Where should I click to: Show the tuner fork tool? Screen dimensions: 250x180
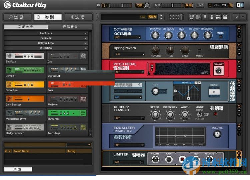tap(205, 17)
